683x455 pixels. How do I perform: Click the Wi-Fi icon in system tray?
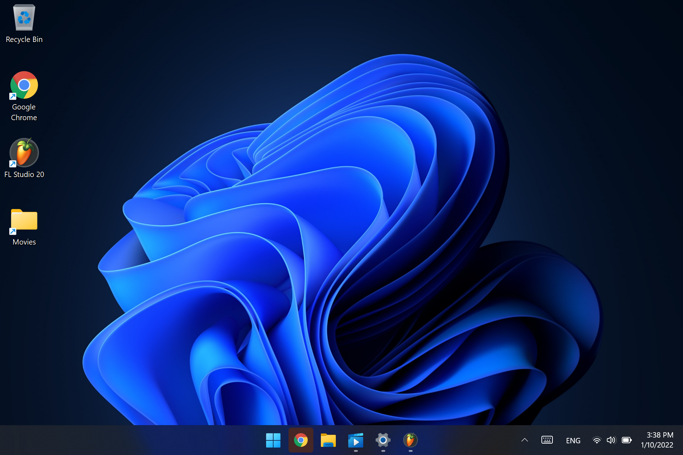coord(597,440)
